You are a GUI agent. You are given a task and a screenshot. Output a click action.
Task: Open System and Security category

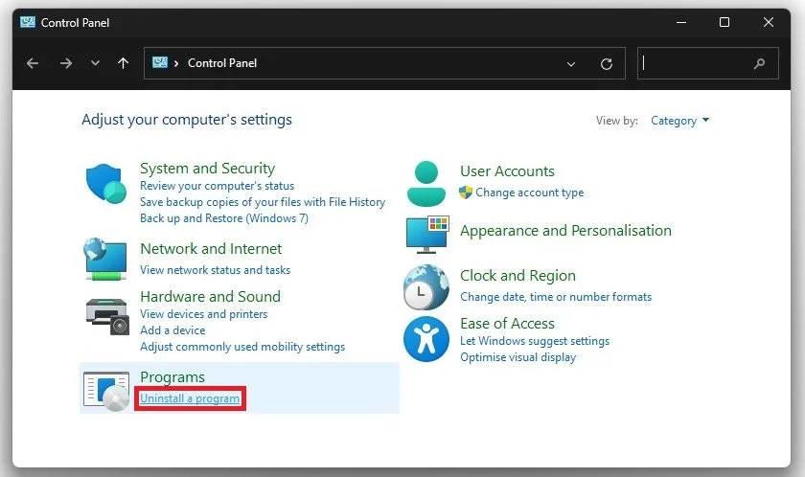point(207,169)
